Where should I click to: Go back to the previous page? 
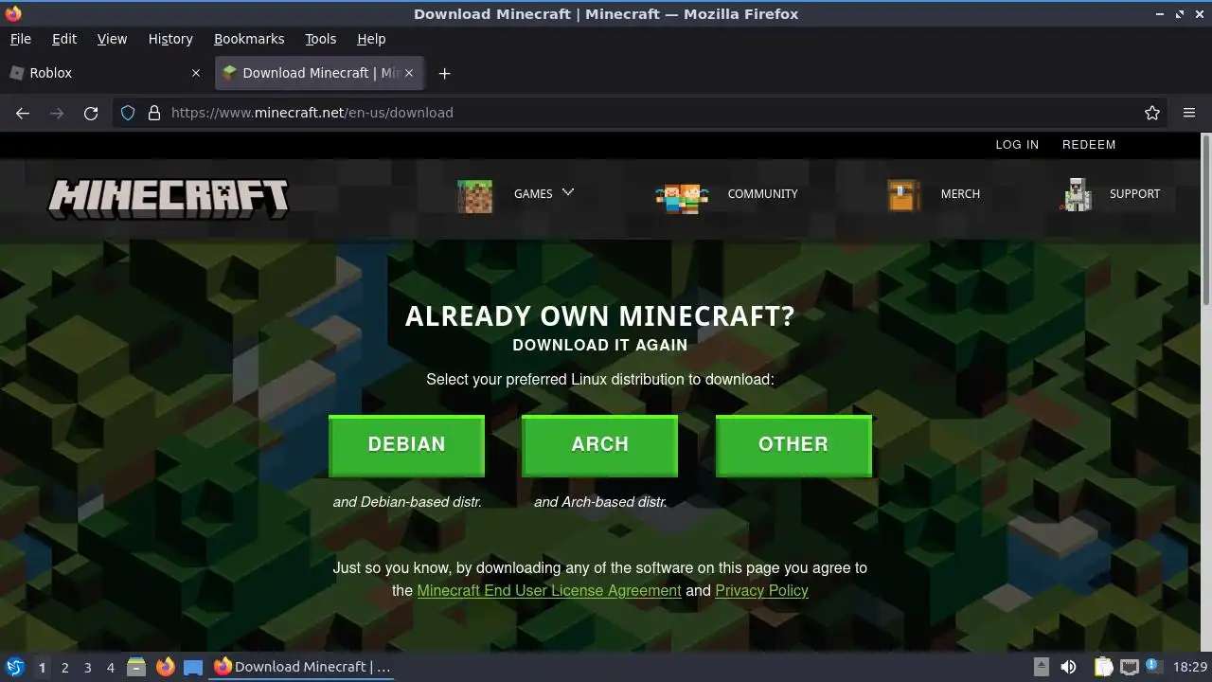click(x=23, y=113)
